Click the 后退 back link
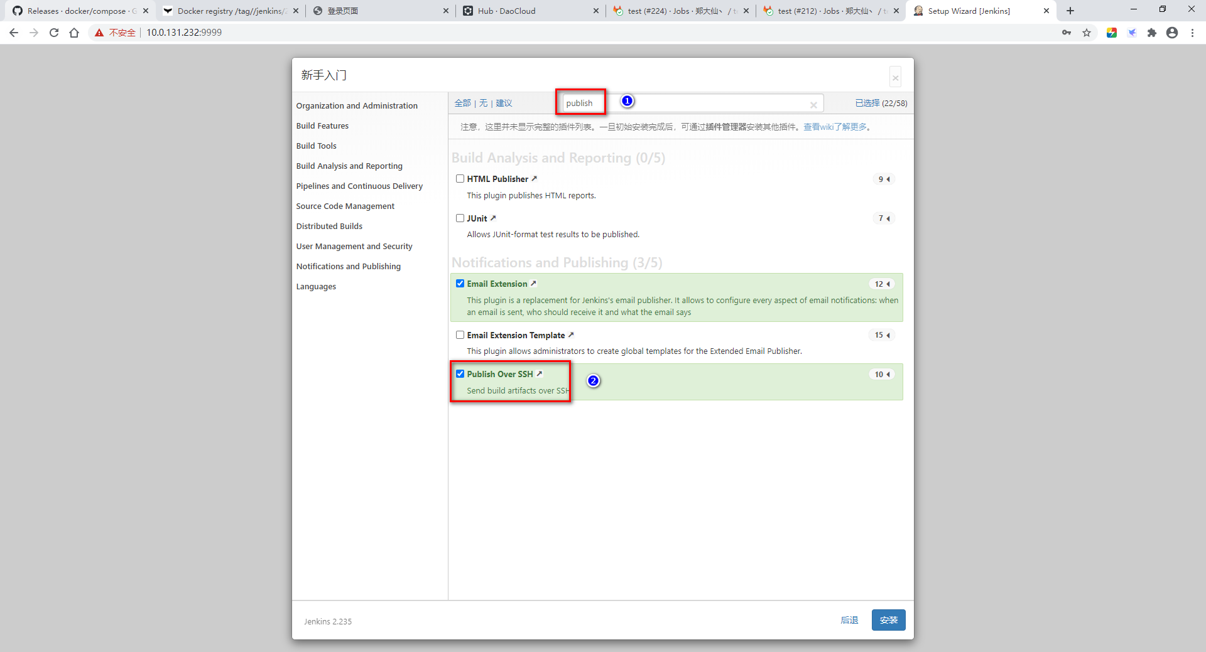The width and height of the screenshot is (1206, 652). click(849, 620)
